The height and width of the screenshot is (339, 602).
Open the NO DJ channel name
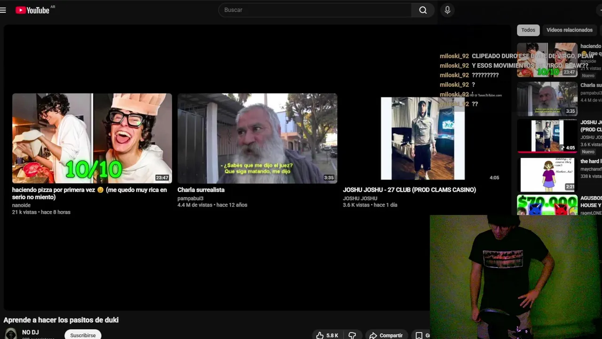[30, 332]
